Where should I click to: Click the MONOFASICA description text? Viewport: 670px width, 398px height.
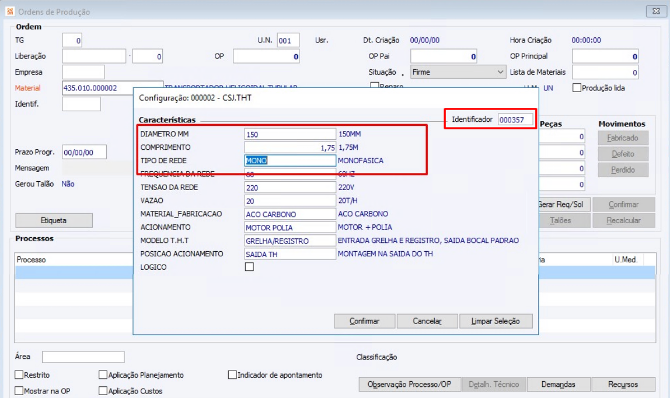pos(361,160)
